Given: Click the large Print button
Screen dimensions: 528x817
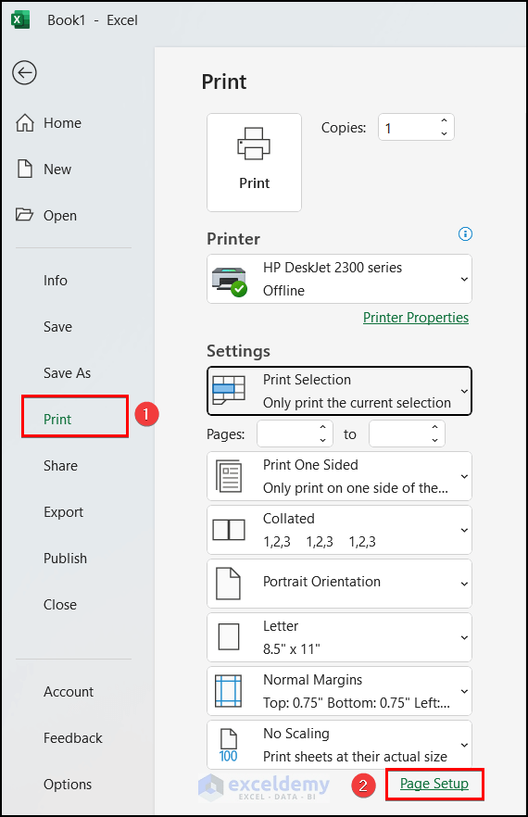Looking at the screenshot, I should (255, 163).
